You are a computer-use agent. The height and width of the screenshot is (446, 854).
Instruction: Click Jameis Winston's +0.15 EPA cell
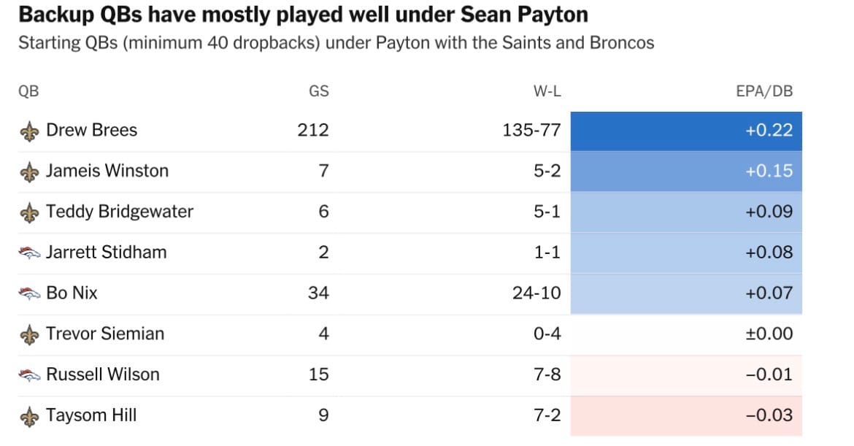click(x=686, y=172)
